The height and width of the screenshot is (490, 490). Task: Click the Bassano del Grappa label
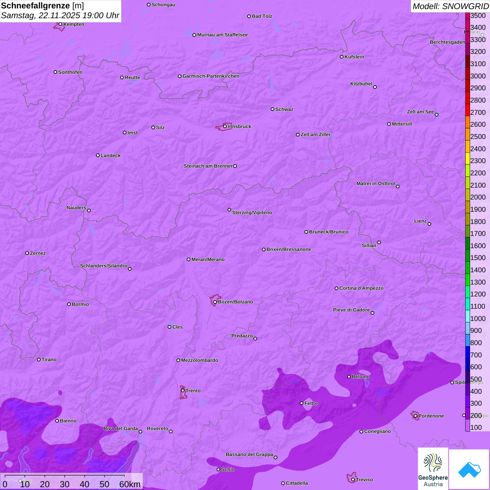250,454
